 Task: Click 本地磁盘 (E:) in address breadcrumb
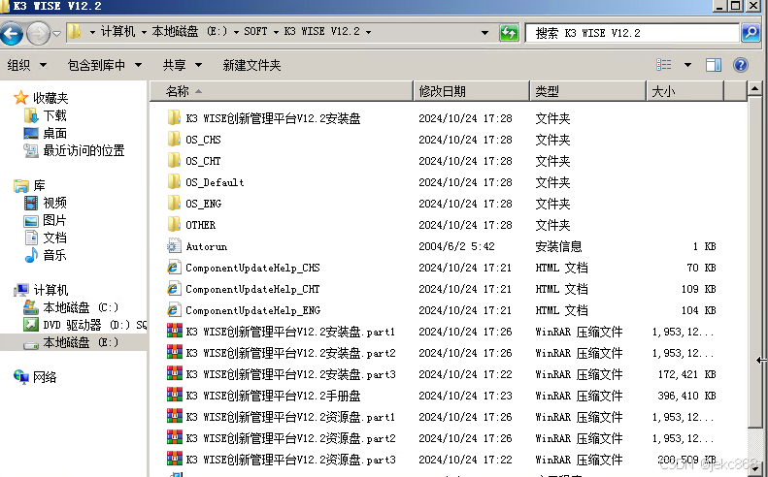189,32
